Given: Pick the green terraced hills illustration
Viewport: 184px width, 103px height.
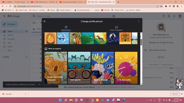Looking at the screenshot, I should coord(88,38).
